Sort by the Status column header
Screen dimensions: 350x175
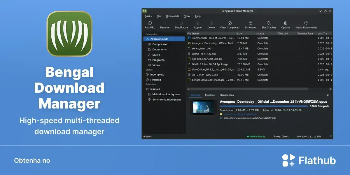point(266,34)
